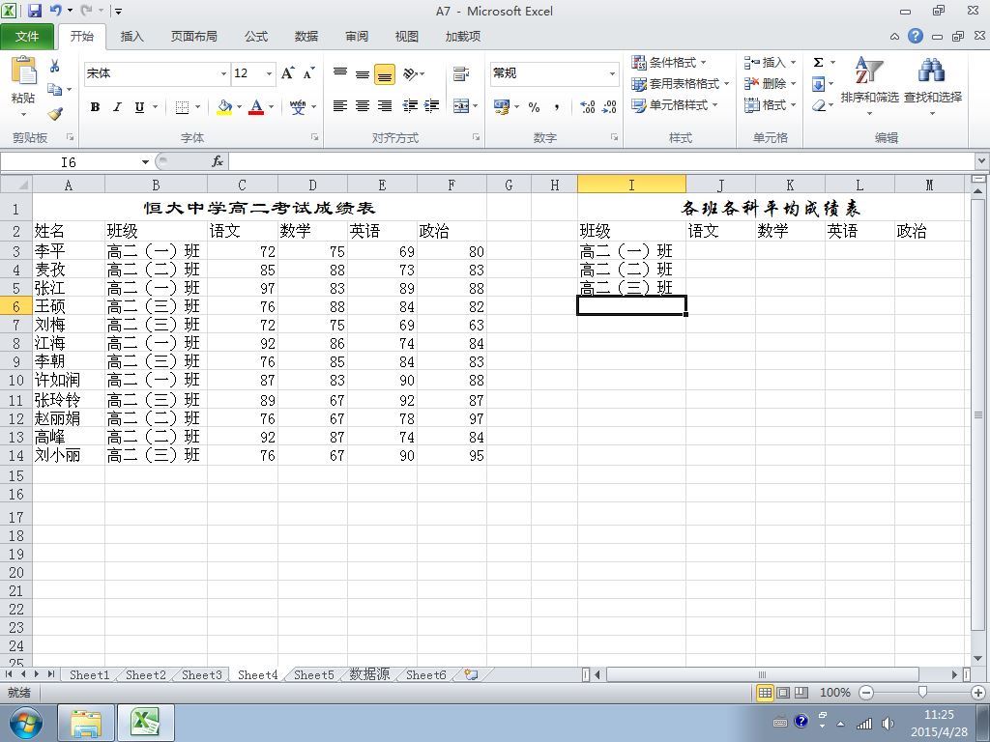Click the AutoSum sigma icon

click(818, 63)
